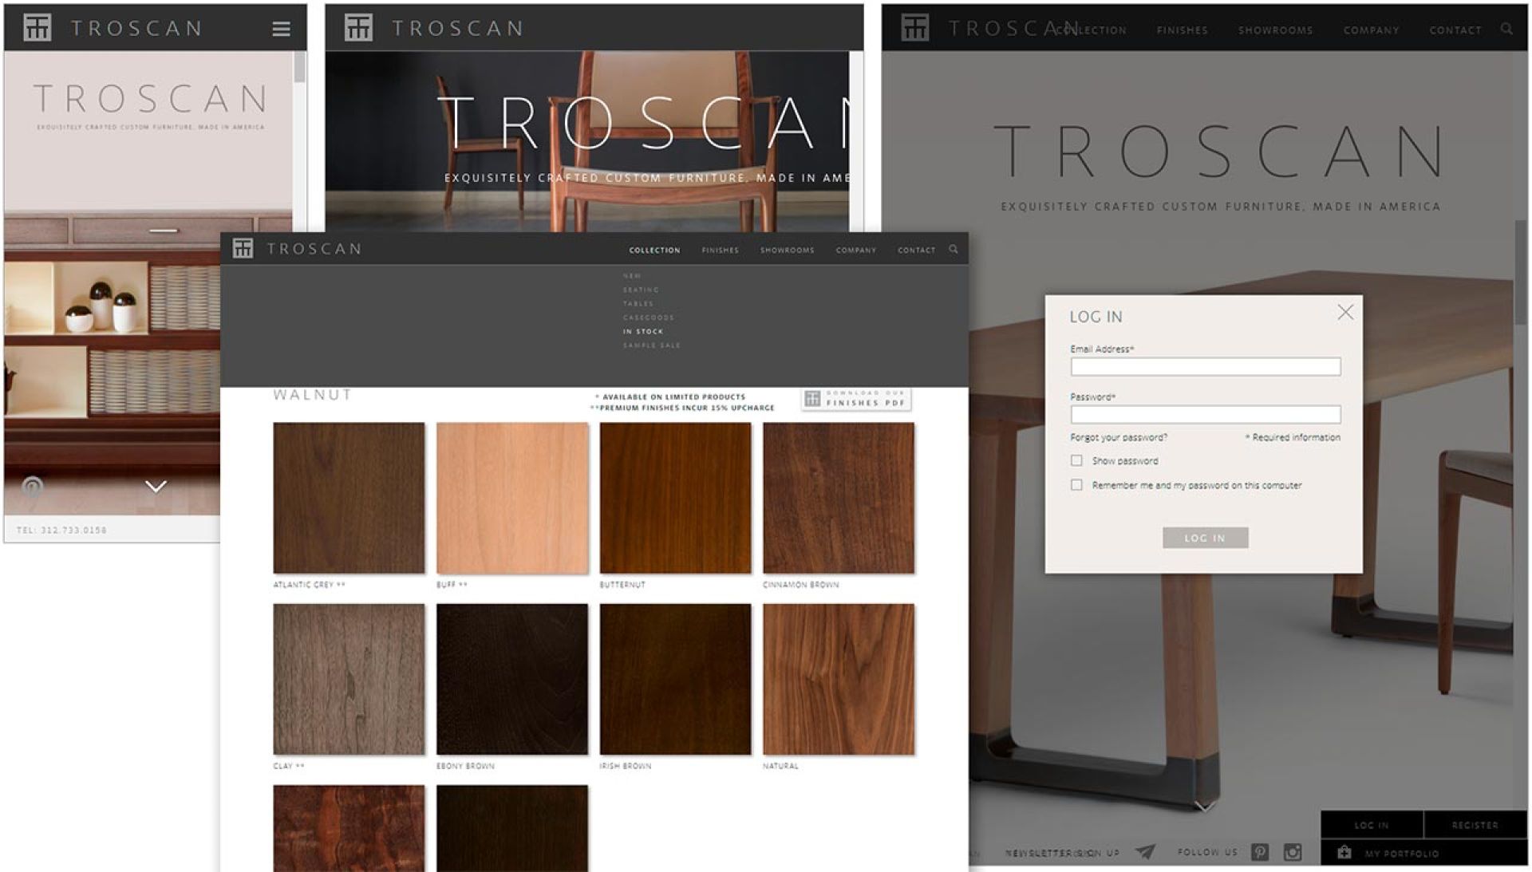Screen dimensions: 1532x872
Task: Click the down chevron below the table leg
Action: (1204, 807)
